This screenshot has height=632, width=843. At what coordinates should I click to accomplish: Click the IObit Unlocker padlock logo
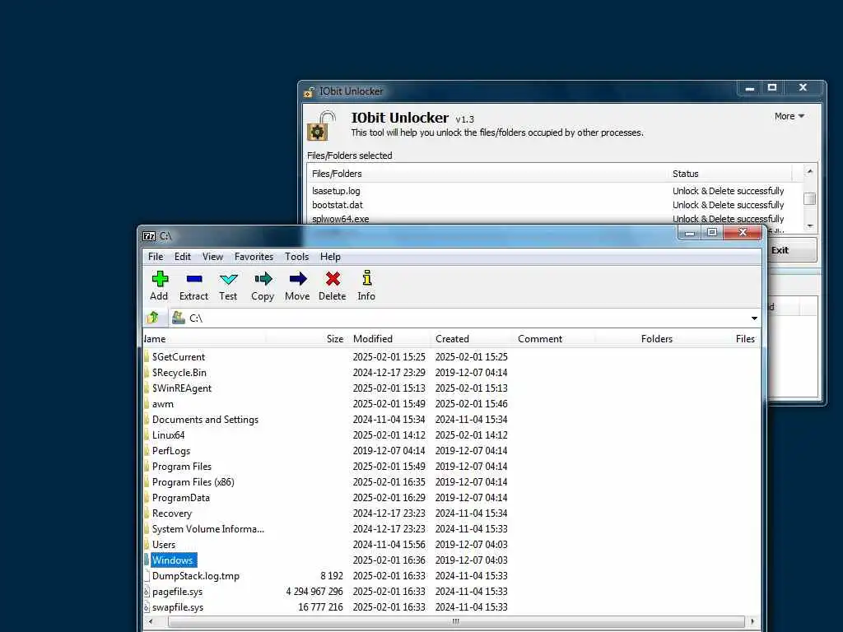click(x=322, y=126)
